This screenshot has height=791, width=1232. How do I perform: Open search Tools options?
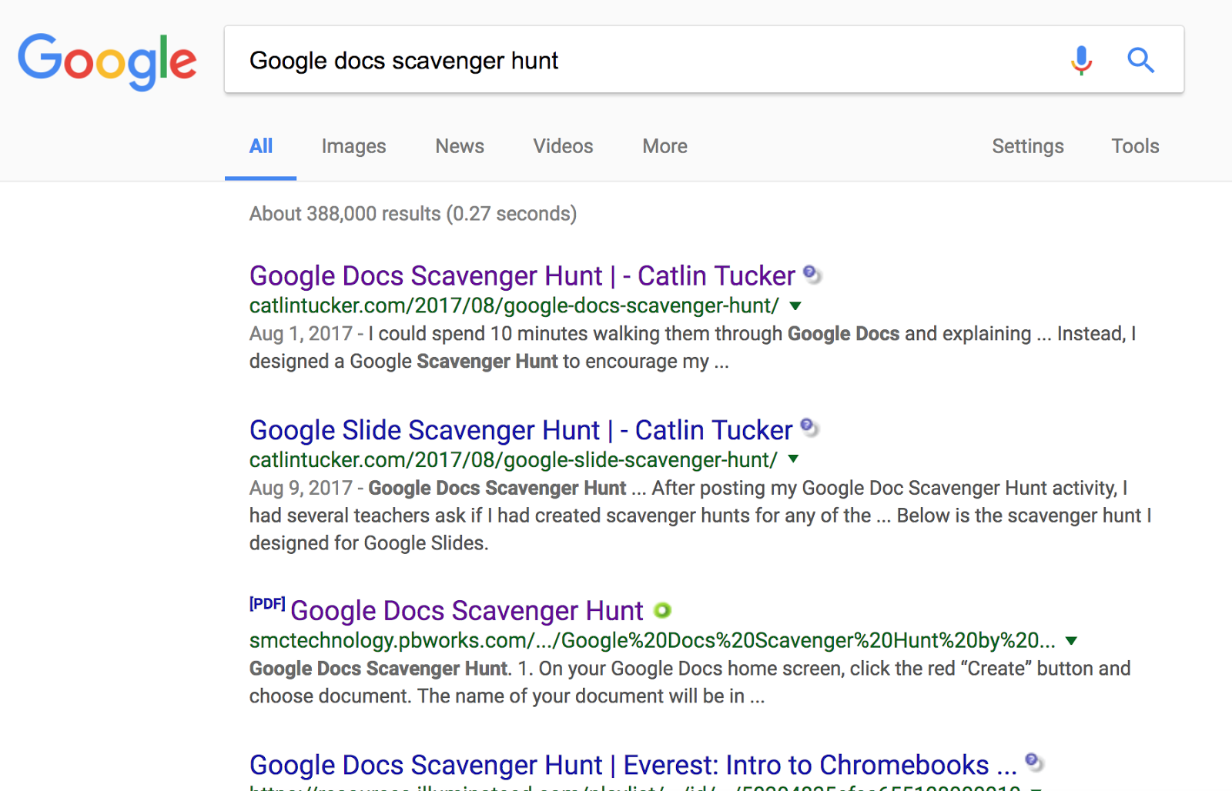coord(1135,146)
